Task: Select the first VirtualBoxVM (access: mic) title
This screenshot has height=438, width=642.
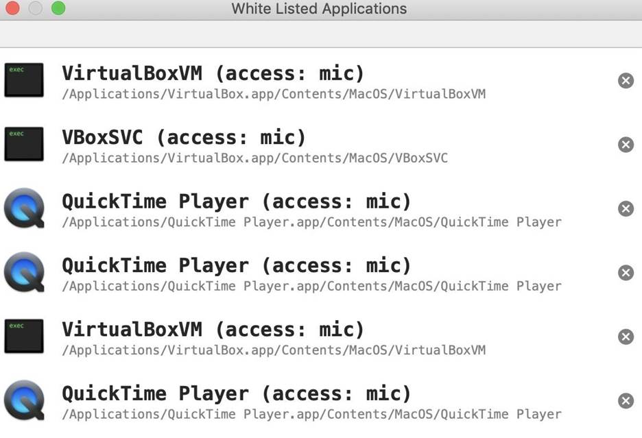Action: coord(213,73)
